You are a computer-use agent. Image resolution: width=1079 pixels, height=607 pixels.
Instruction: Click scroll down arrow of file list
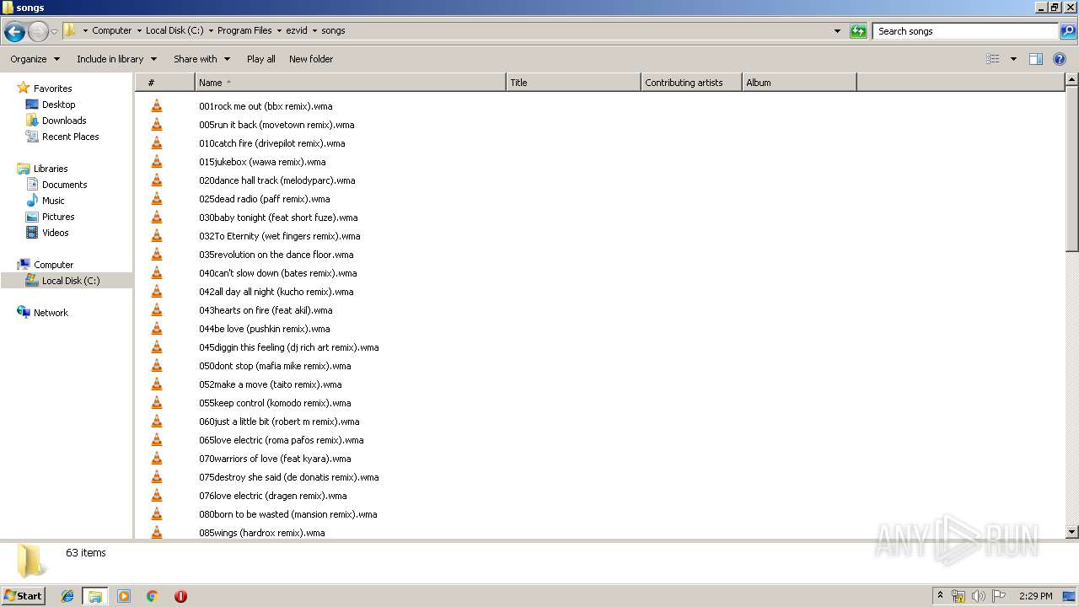pyautogui.click(x=1072, y=532)
